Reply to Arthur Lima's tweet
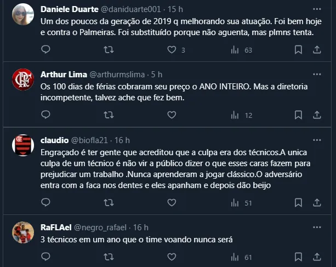The width and height of the screenshot is (336, 267). [x=46, y=115]
